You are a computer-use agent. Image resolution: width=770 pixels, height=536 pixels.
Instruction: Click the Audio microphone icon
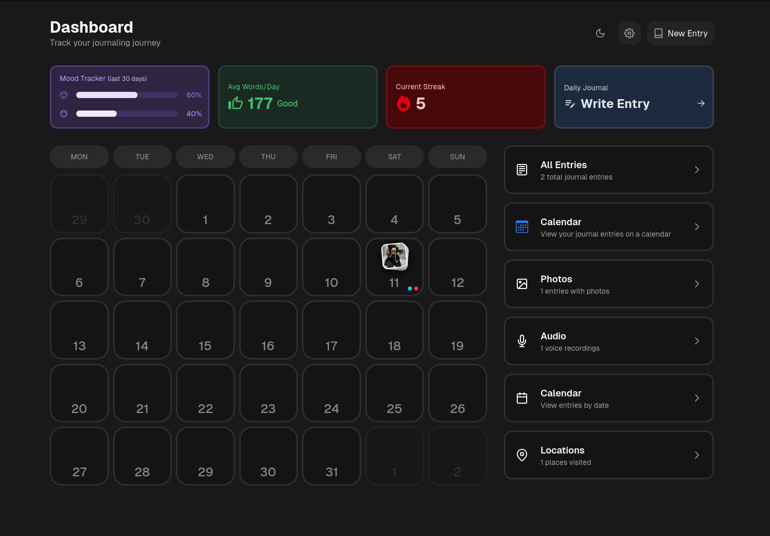point(522,341)
